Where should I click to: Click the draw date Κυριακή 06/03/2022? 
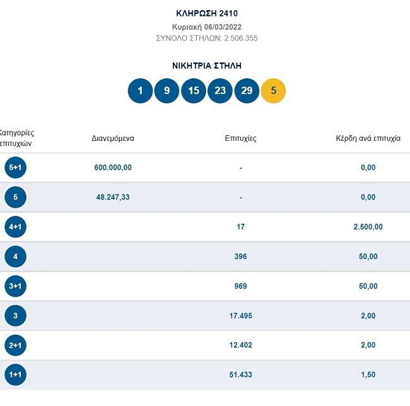pos(207,27)
